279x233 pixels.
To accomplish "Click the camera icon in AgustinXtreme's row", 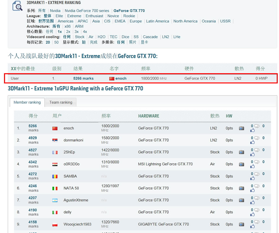I will pos(241,200).
